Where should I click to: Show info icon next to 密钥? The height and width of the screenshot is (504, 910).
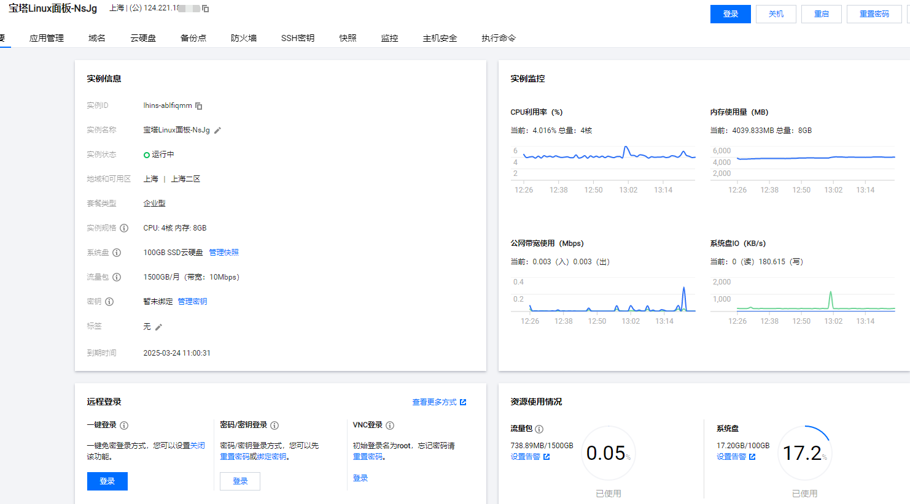pos(109,302)
